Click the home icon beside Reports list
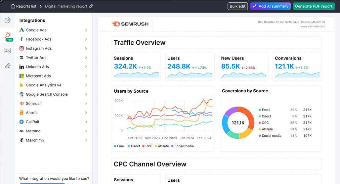This screenshot has height=184, width=340. tap(13, 6)
